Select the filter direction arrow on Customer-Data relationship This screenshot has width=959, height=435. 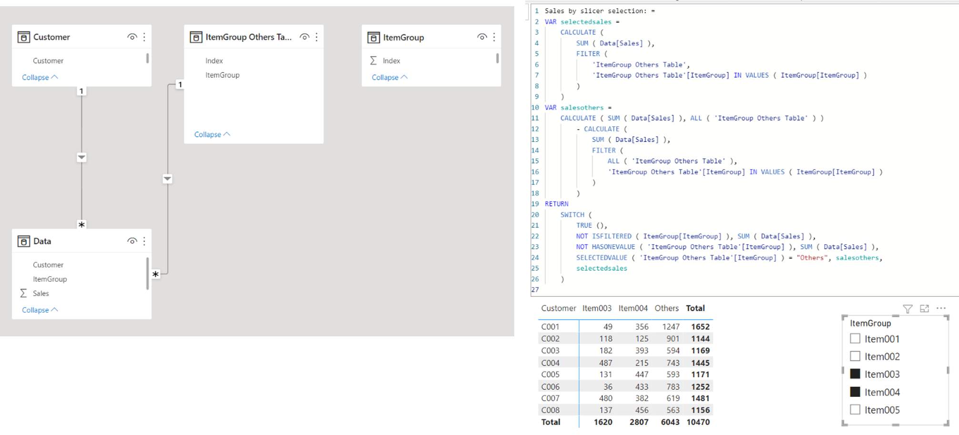click(x=82, y=157)
